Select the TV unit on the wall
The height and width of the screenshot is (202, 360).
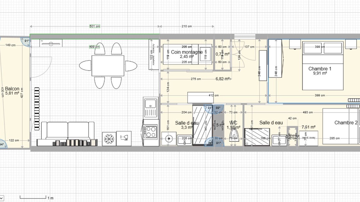[51, 43]
